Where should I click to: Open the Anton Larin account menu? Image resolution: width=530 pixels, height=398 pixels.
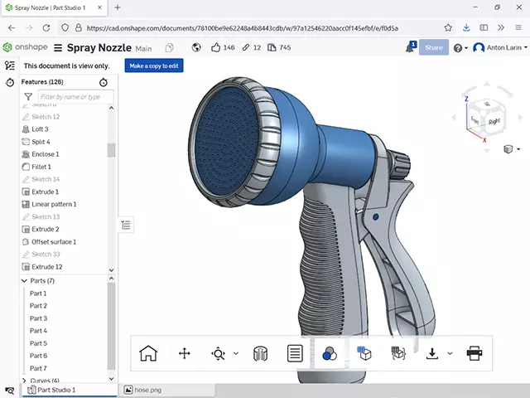(500, 48)
